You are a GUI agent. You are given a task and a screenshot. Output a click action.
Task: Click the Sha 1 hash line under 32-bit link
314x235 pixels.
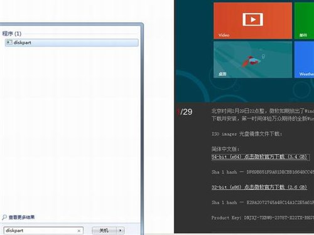(263, 202)
